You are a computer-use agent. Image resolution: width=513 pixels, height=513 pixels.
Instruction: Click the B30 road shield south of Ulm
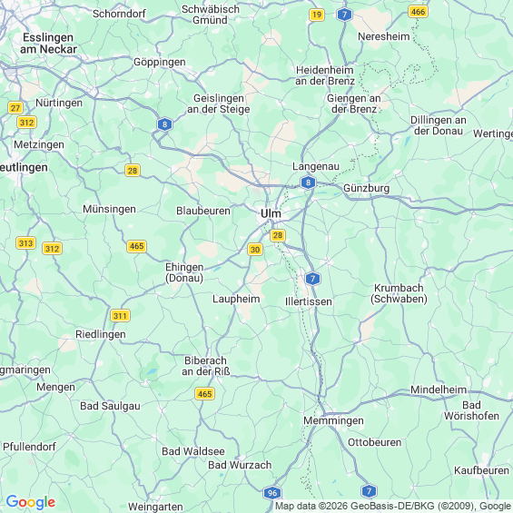coord(255,250)
